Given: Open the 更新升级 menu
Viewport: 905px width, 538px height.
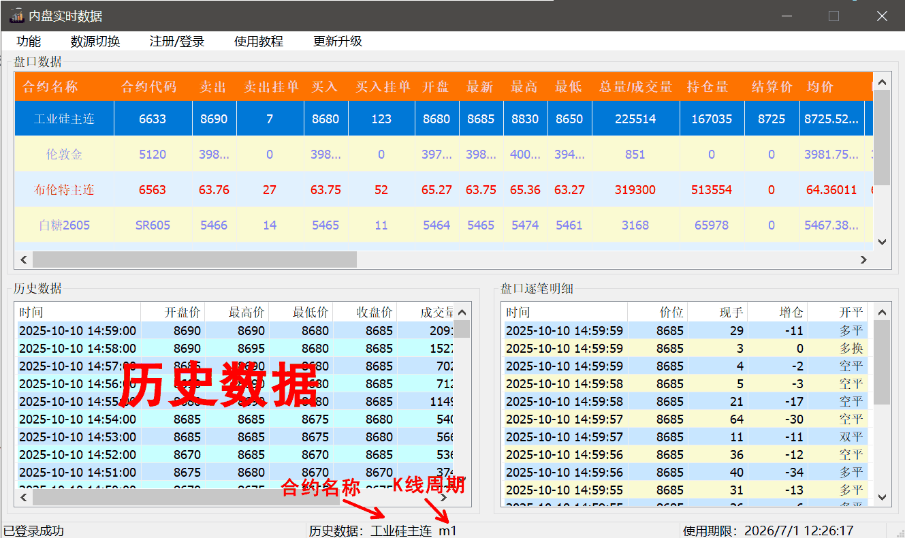Looking at the screenshot, I should click(x=338, y=42).
